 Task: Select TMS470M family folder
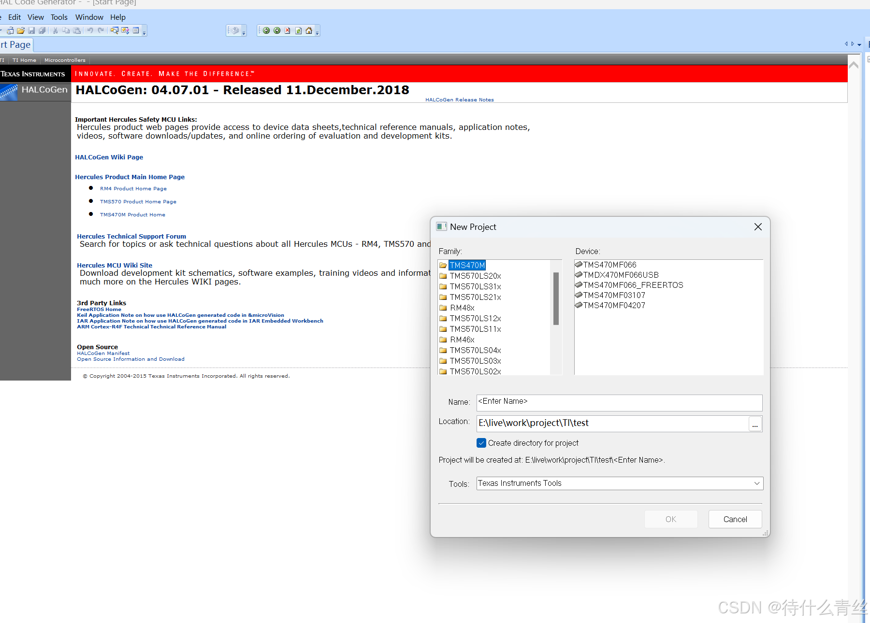point(463,265)
